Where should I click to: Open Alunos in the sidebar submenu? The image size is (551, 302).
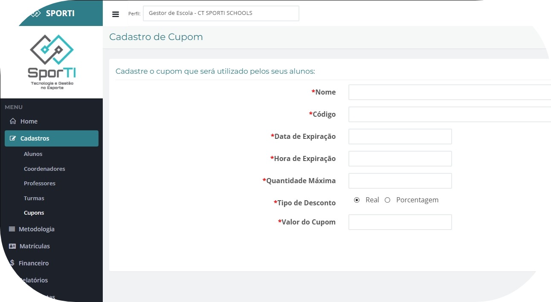coord(33,154)
